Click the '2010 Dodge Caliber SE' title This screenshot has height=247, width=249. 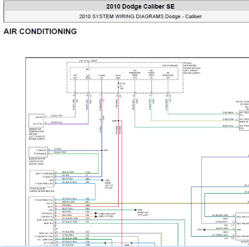[140, 7]
